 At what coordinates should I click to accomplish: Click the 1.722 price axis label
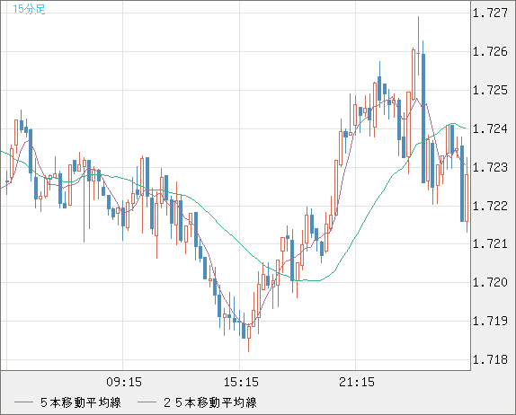tap(490, 206)
